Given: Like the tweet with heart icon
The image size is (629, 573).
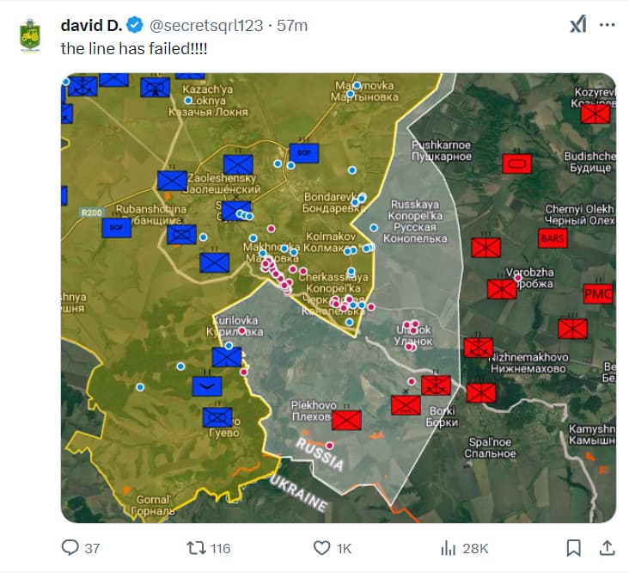Looking at the screenshot, I should pos(321,548).
